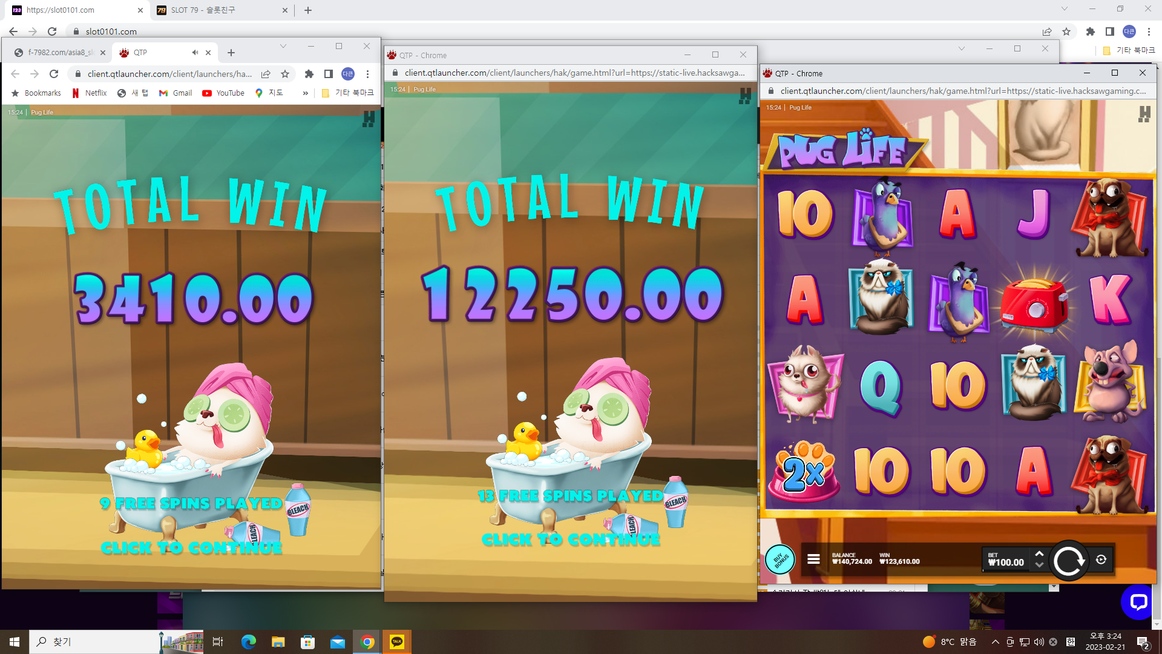Open the volume control in system tray

pos(1039,642)
